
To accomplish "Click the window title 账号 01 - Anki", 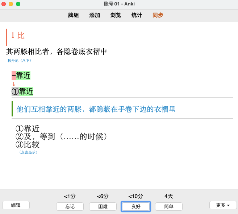I will (x=119, y=4).
